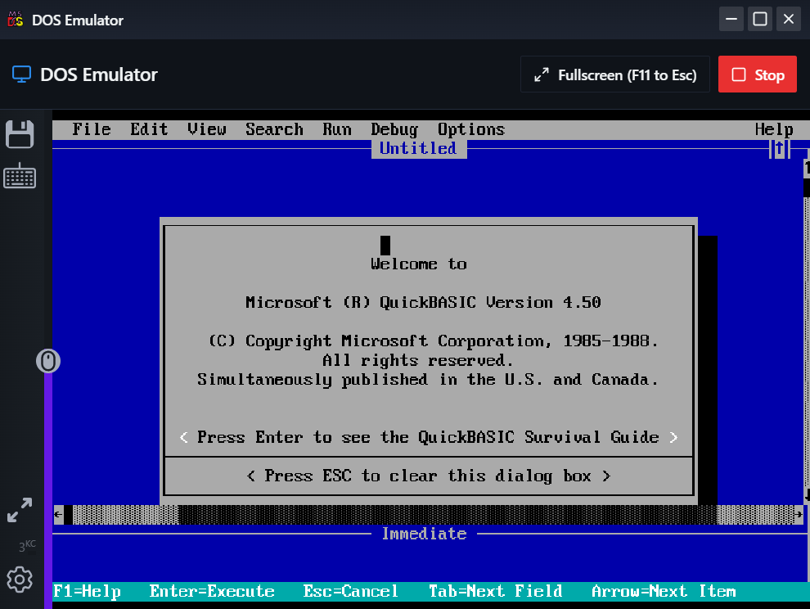
Task: Click the monitor icon beside DOS Emulator heading
Action: (x=22, y=74)
